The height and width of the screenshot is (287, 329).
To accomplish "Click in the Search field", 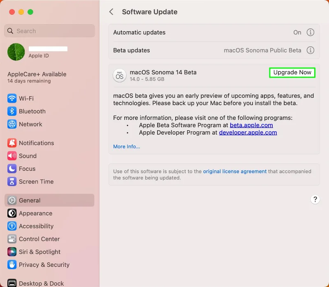I will [x=49, y=31].
